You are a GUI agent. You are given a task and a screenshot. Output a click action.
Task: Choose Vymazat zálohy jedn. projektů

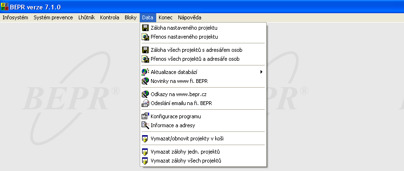click(x=203, y=152)
